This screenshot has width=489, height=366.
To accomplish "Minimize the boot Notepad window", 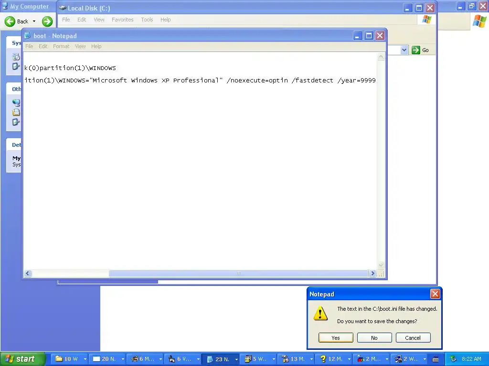I will point(357,36).
